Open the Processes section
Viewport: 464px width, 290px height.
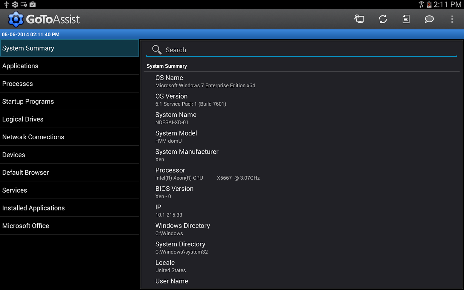70,83
